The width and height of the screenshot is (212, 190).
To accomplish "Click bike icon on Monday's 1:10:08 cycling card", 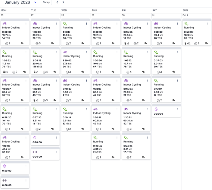I will click(x=4, y=137).
